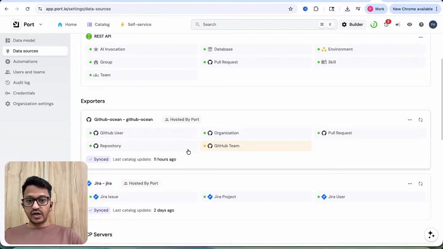443x249 pixels.
Task: Open the help question mark icon
Action: click(421, 25)
